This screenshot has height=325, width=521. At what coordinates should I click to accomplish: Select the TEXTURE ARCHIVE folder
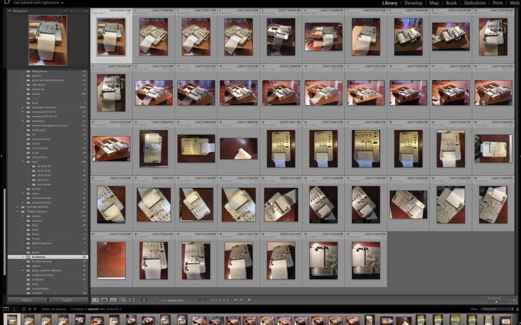coord(36,207)
